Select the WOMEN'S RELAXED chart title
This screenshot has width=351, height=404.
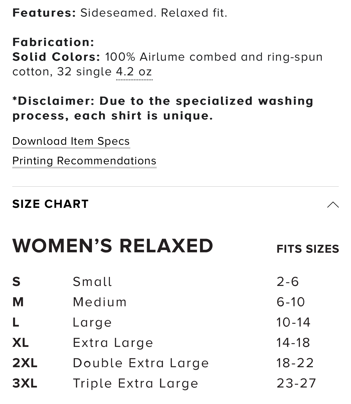click(x=113, y=246)
